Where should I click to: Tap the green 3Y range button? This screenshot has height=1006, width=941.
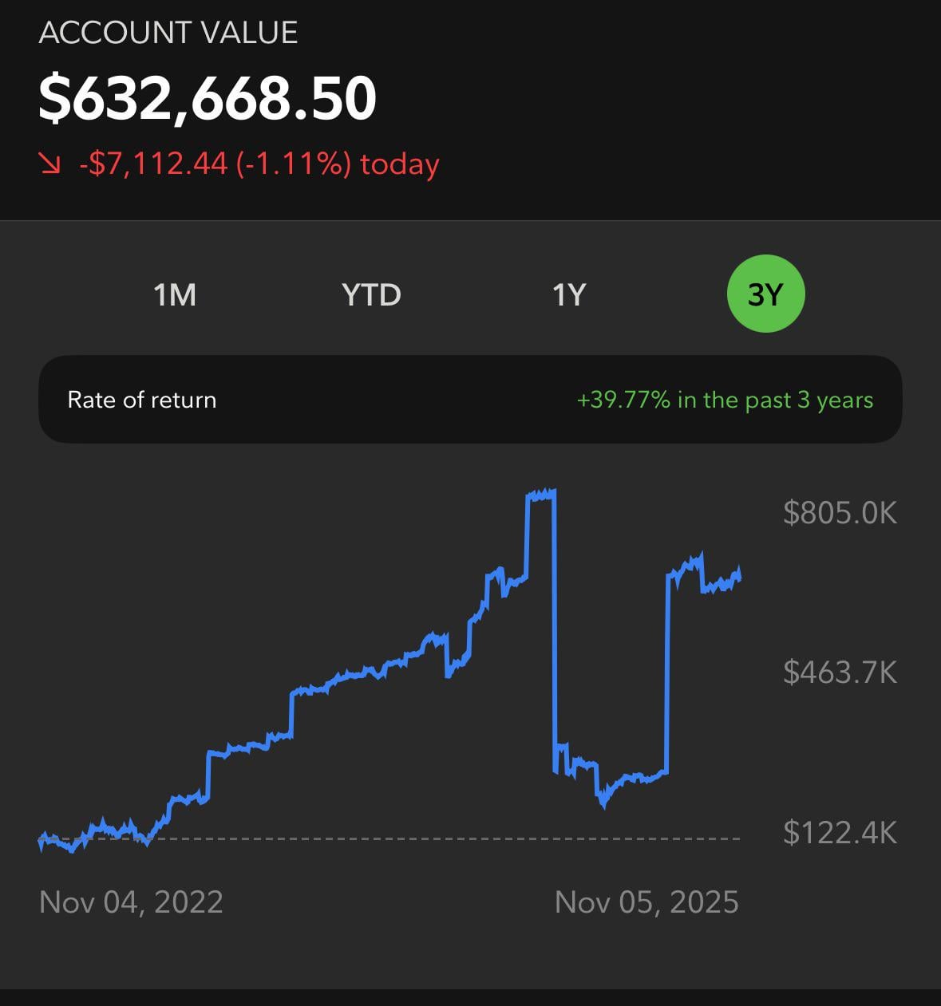point(765,294)
